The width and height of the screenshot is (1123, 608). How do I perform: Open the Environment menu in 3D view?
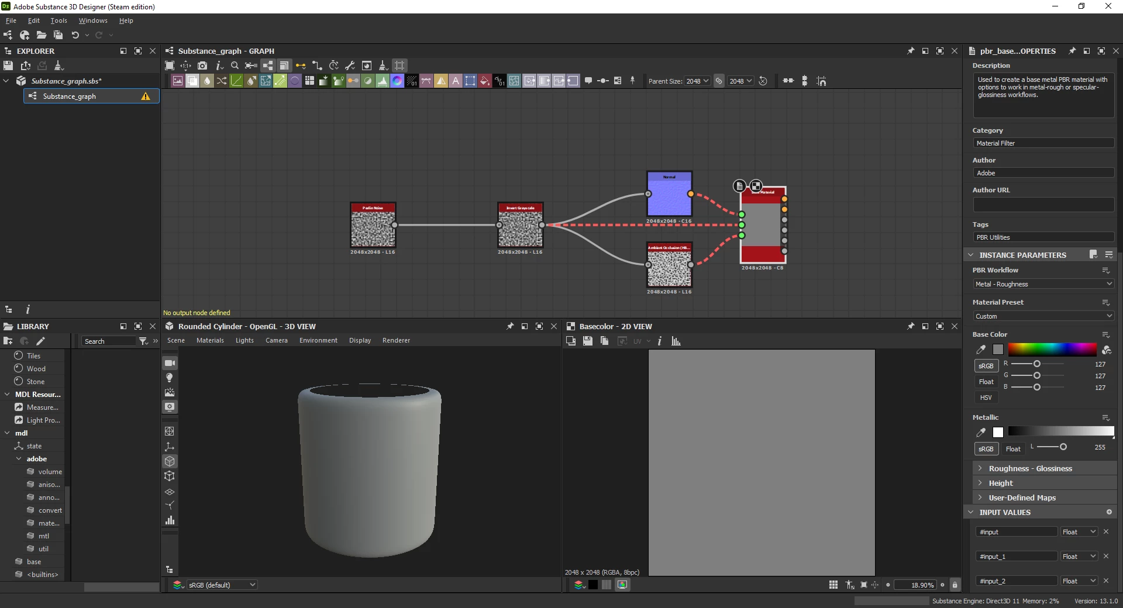coord(318,340)
